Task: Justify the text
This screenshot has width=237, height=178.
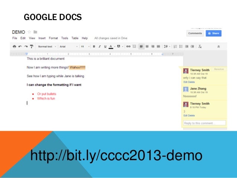Action: 158,46
